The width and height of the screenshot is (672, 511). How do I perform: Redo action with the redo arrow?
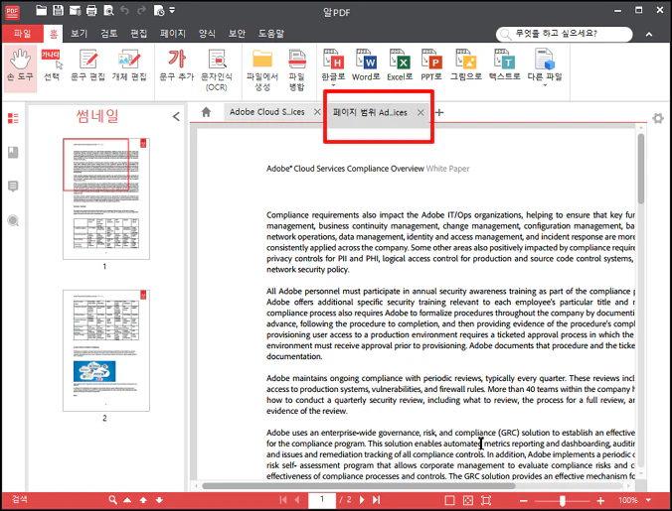141,10
